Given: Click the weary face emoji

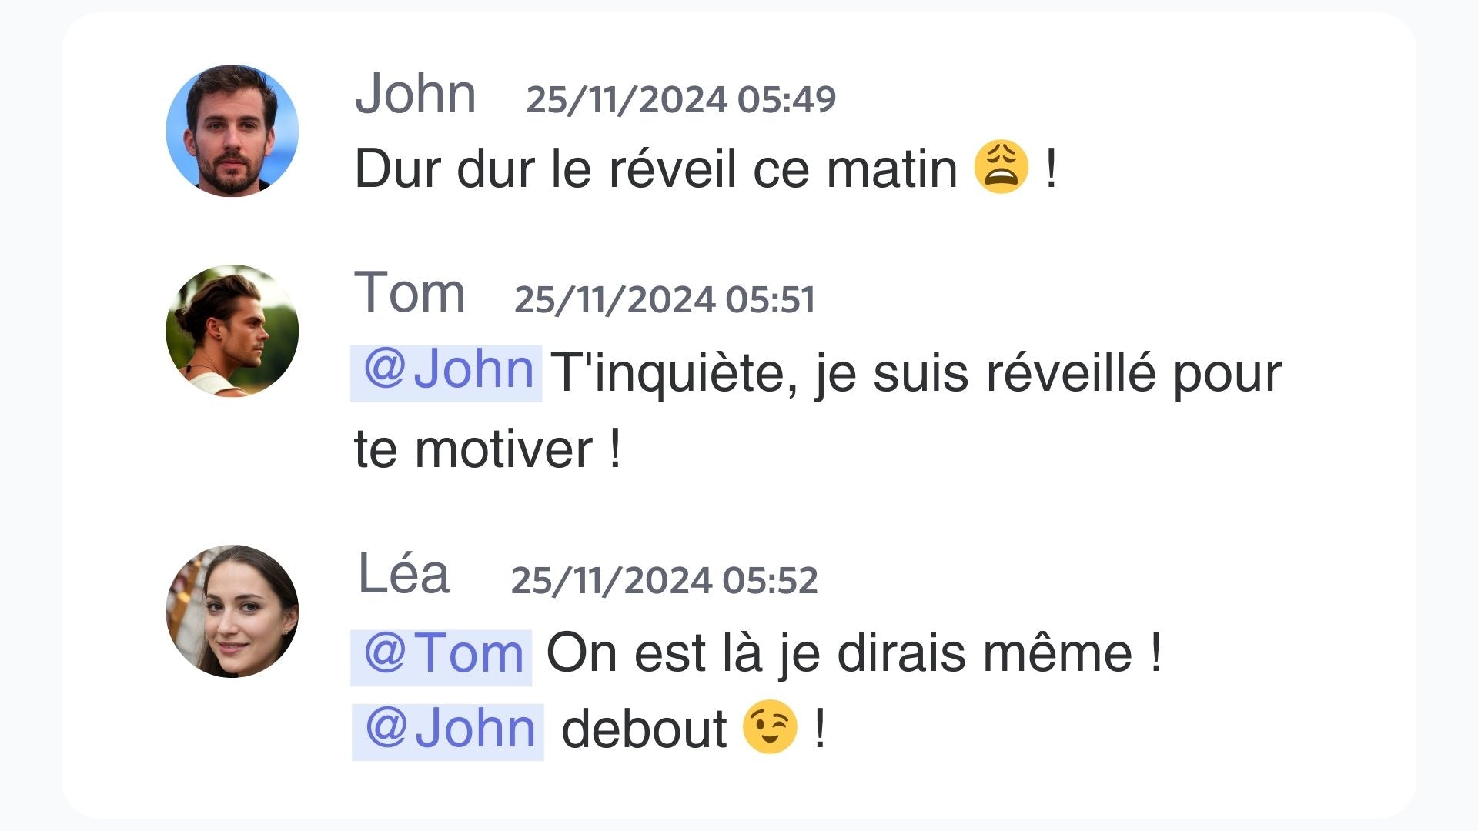Looking at the screenshot, I should [1001, 166].
